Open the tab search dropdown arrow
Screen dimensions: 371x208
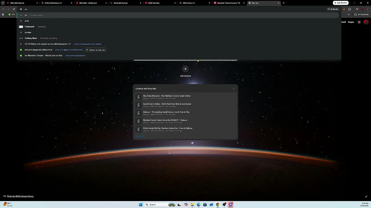pos(3,3)
